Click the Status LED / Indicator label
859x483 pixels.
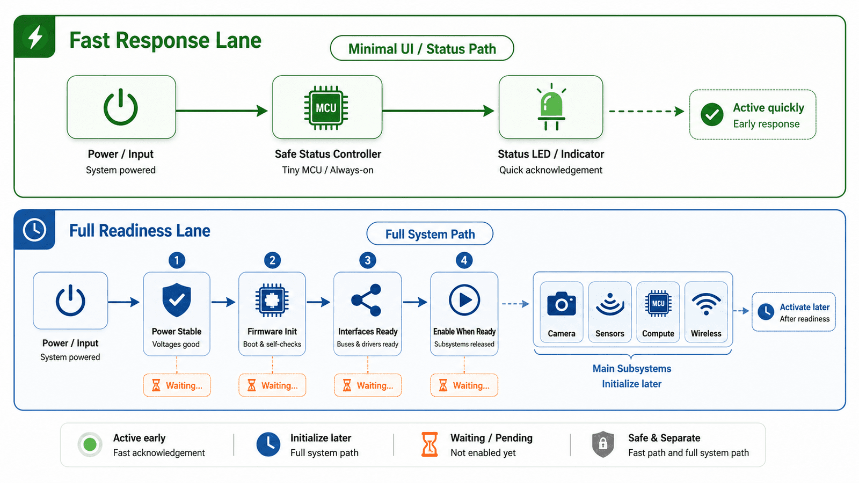click(x=551, y=154)
